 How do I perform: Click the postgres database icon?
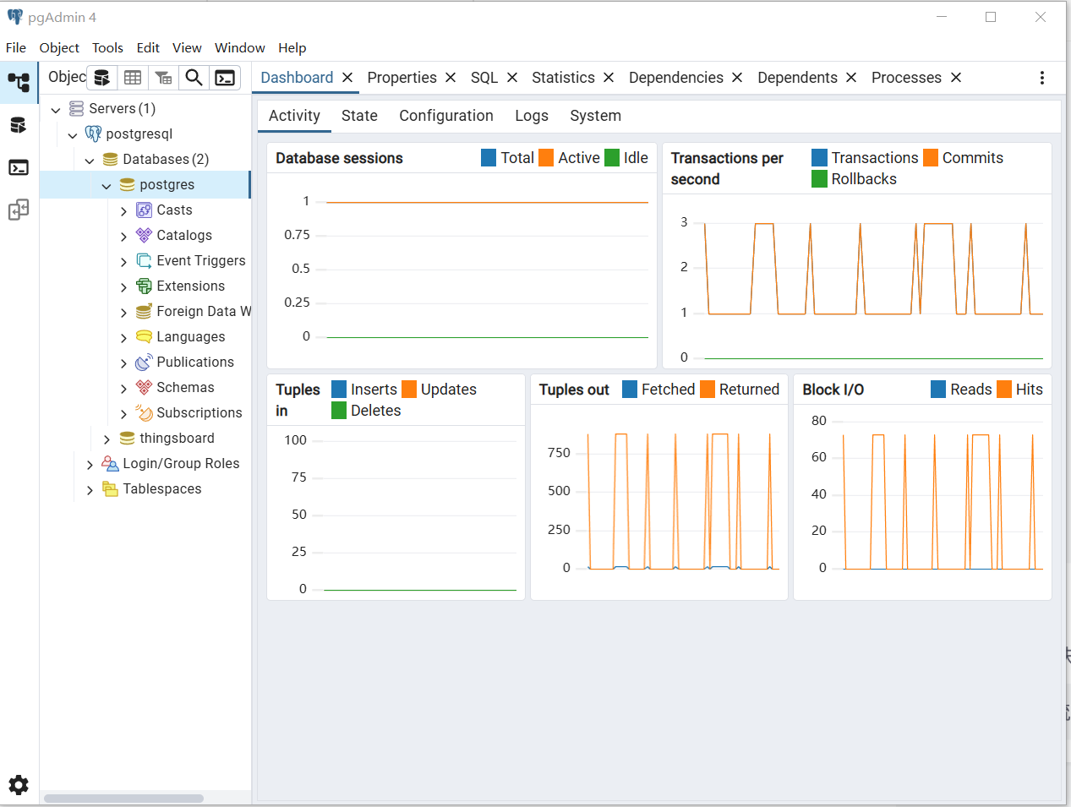pyautogui.click(x=128, y=184)
